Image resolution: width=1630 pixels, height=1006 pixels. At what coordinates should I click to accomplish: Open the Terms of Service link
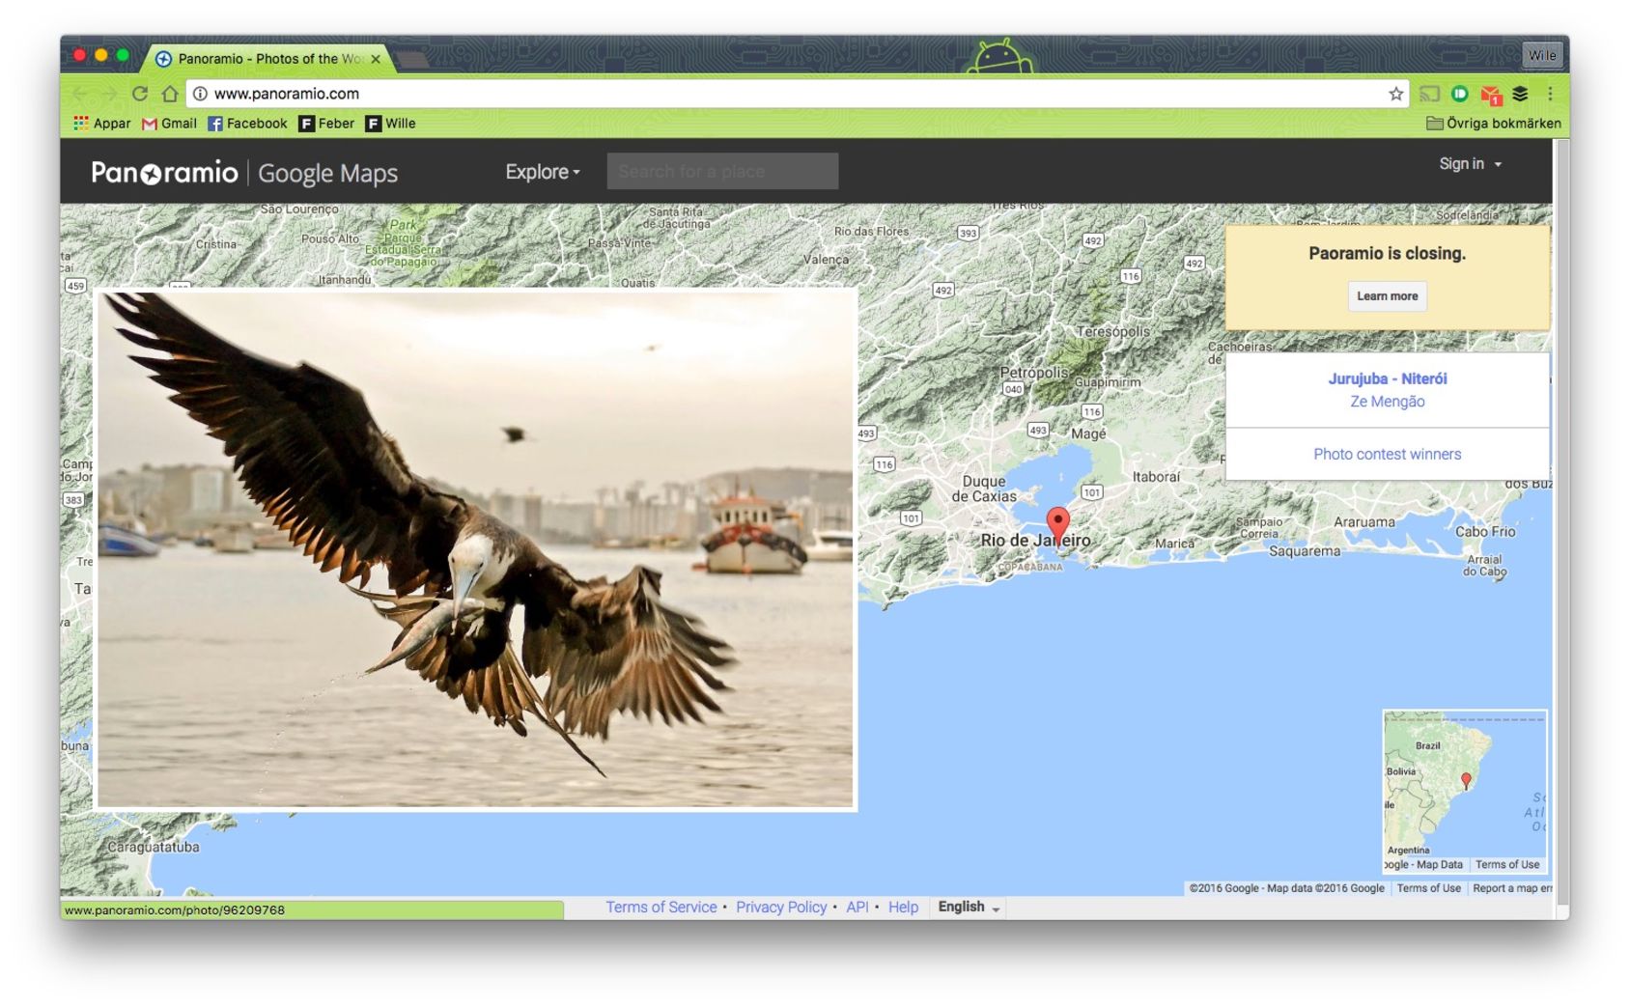[661, 908]
